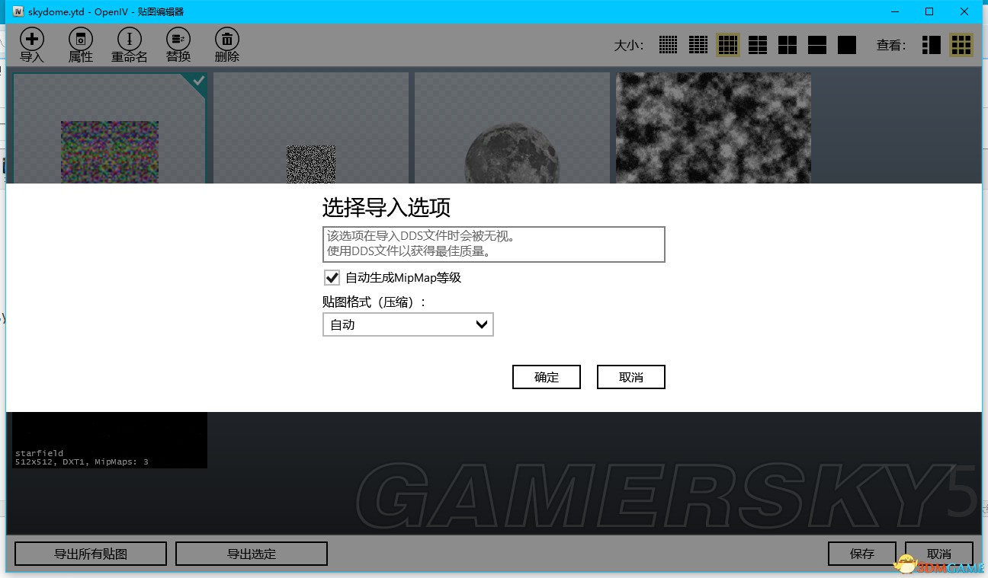The width and height of the screenshot is (988, 578).
Task: Click the bottom-right 取消 button beside 保存
Action: (x=939, y=554)
